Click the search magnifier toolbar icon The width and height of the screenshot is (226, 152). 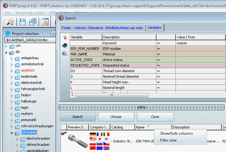click(11, 22)
